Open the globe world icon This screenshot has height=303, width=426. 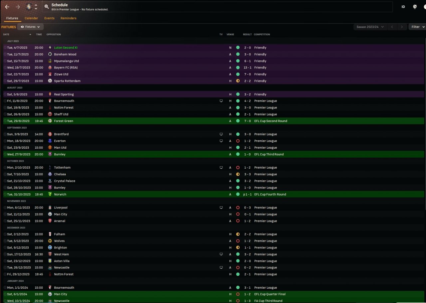[415, 7]
